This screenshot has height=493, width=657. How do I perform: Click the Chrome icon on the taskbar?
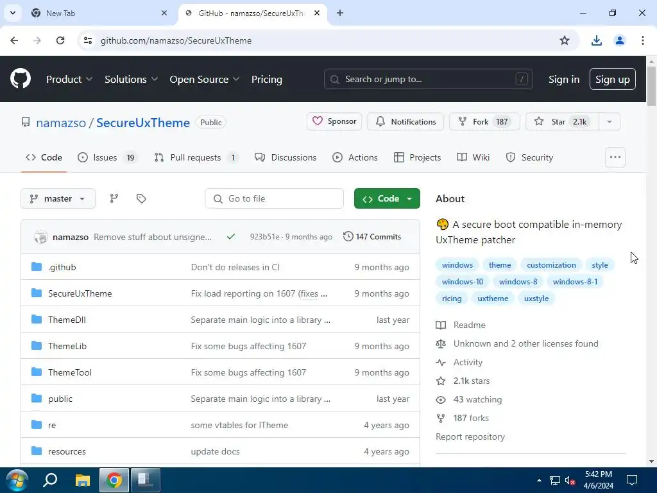tap(114, 480)
